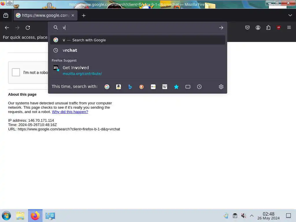
Task: Open search settings gear in the dropdown
Action: point(221,87)
